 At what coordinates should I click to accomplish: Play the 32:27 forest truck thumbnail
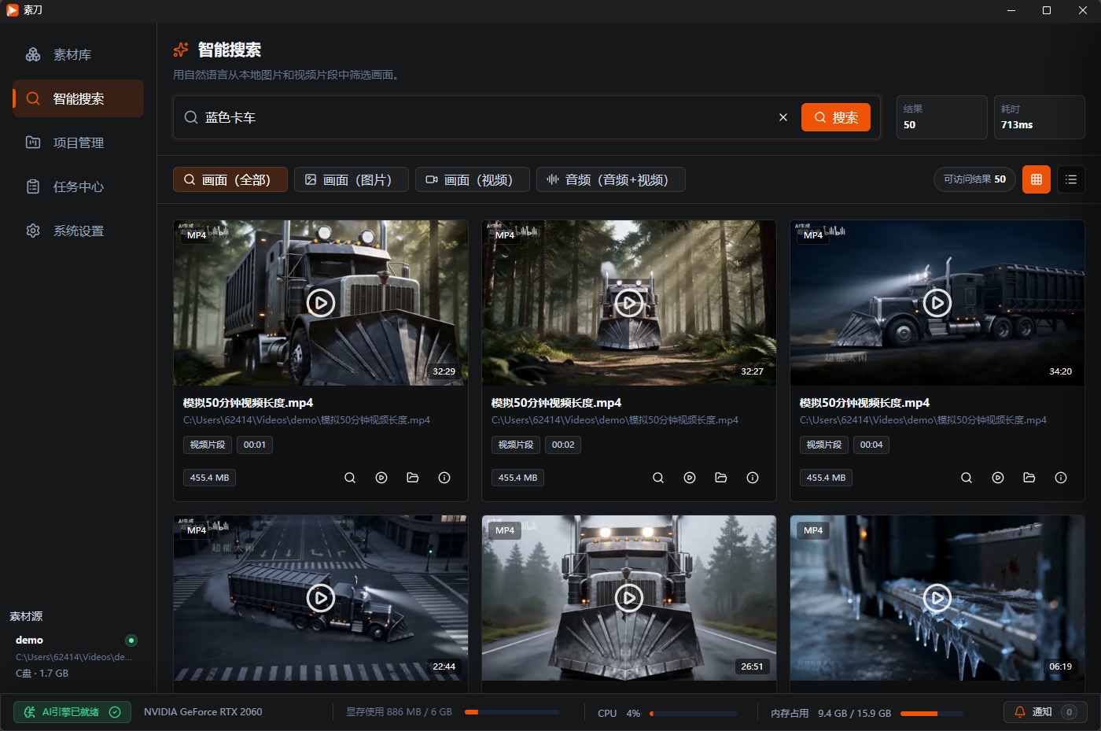(629, 303)
